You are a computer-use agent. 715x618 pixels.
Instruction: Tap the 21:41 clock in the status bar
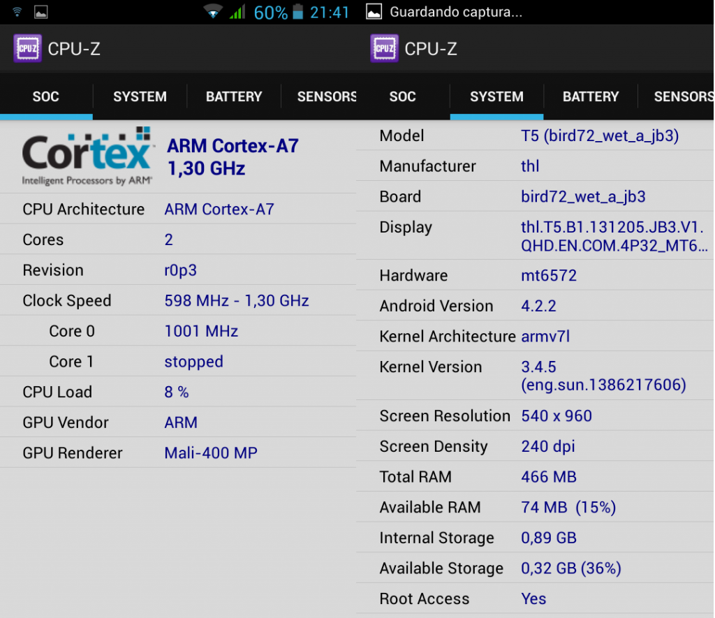point(330,12)
